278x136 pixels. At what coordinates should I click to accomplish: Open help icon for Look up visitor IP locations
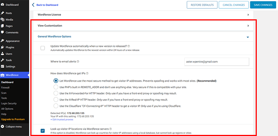click(110, 129)
